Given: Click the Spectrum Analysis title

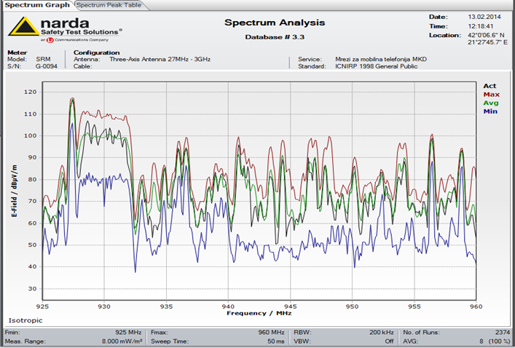Looking at the screenshot, I should pos(275,23).
